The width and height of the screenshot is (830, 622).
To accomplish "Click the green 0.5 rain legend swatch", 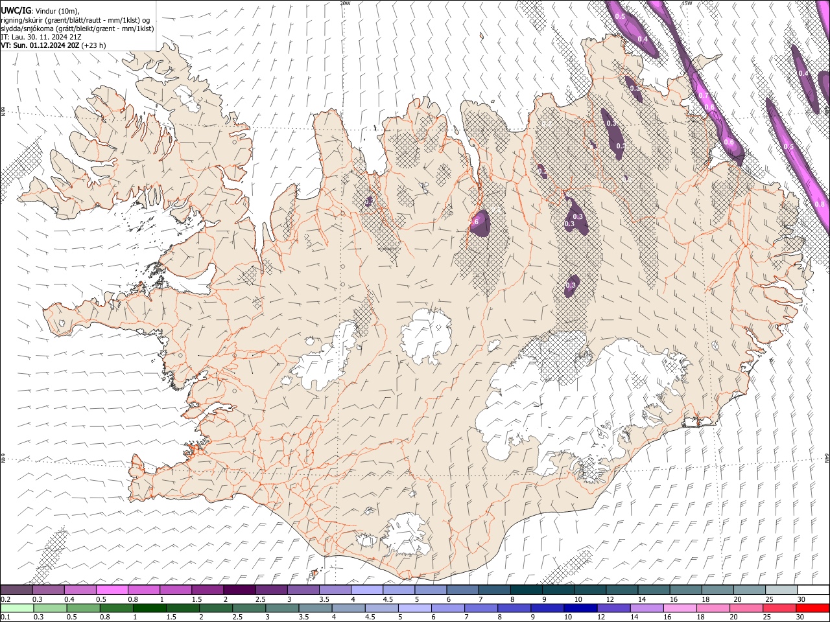I will [84, 608].
